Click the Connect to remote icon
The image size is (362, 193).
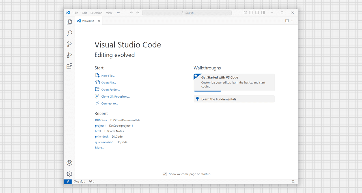pyautogui.click(x=97, y=103)
